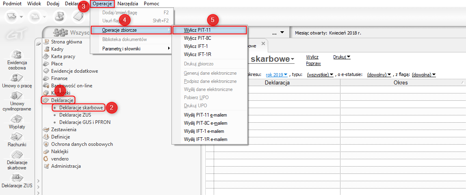The width and height of the screenshot is (466, 195).
Task: Click the Wylicz link
Action: (312, 56)
